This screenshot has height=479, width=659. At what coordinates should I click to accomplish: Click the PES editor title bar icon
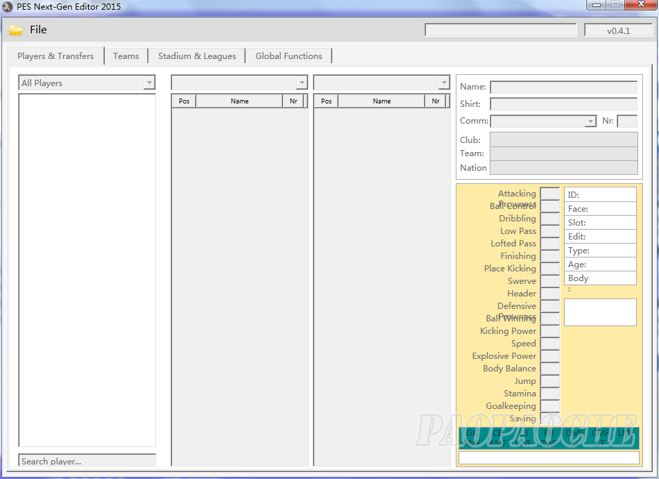click(x=8, y=7)
